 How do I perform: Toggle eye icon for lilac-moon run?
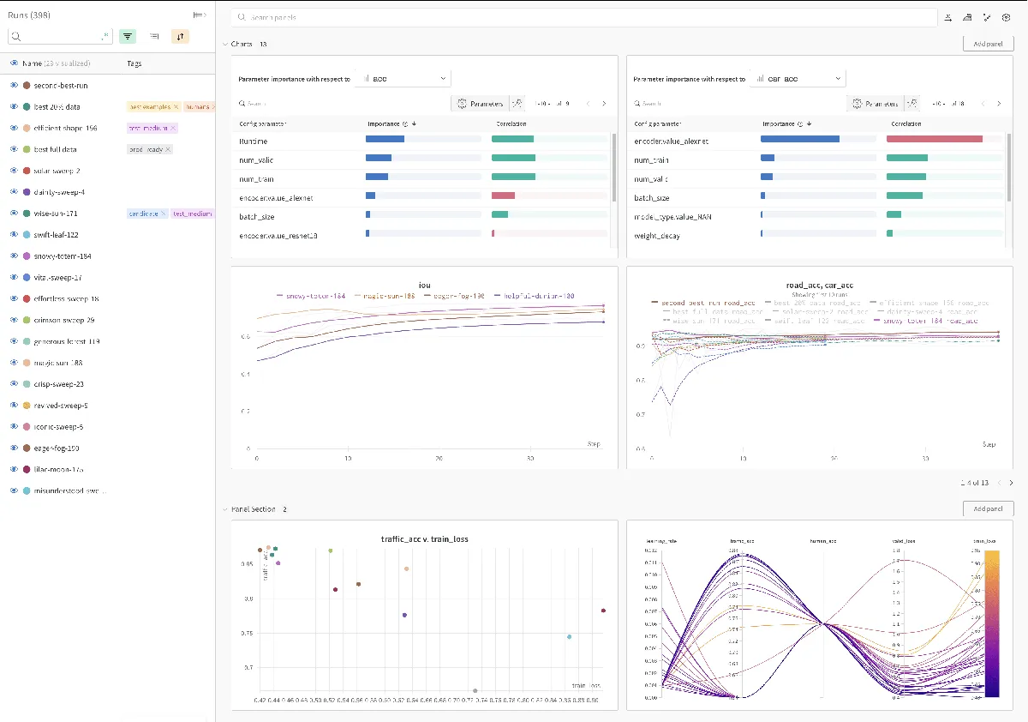pos(14,469)
